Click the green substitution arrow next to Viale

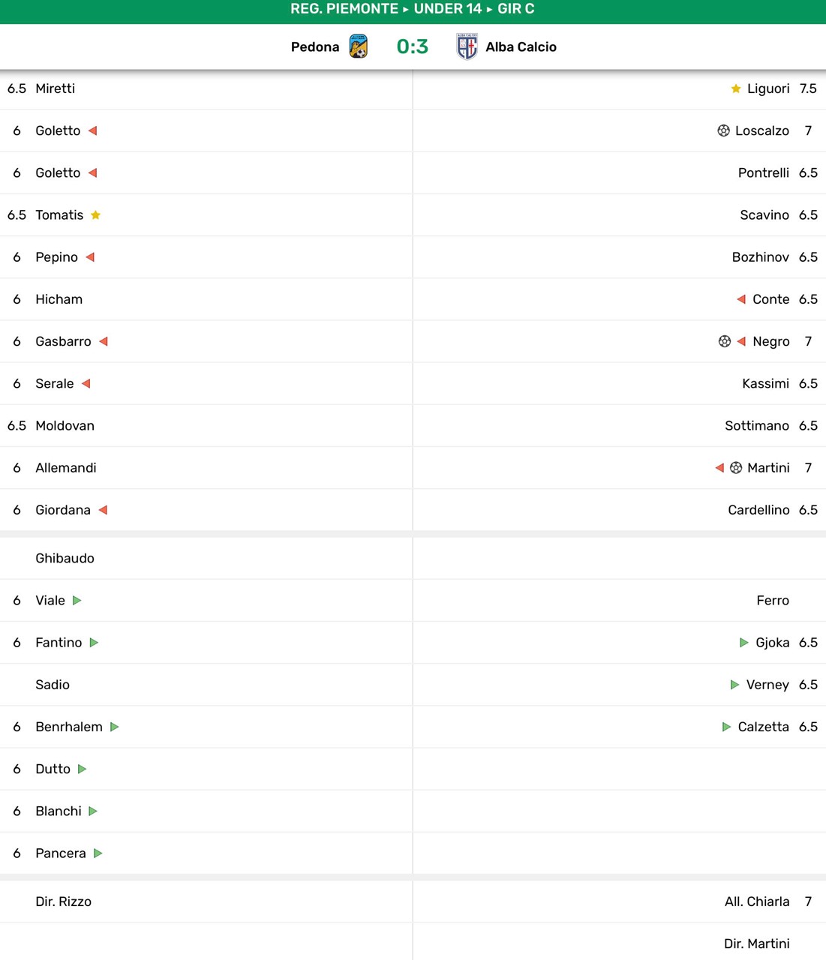(77, 601)
